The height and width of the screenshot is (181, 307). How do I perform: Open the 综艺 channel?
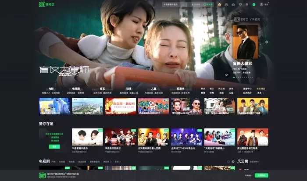coord(102,89)
